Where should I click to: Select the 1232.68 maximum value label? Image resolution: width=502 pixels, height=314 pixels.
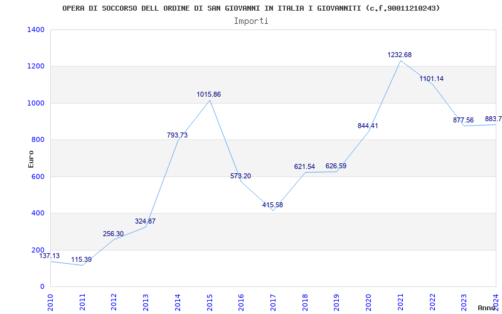tap(400, 55)
